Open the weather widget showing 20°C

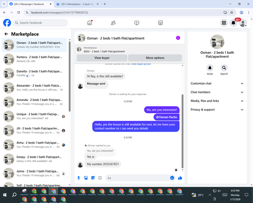[197, 195]
